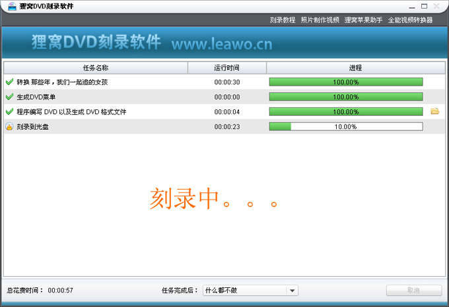Viewport: 449px width, 307px height.
Task: Maximize the 狸窝DVD刻录软件 window
Action: click(x=424, y=6)
